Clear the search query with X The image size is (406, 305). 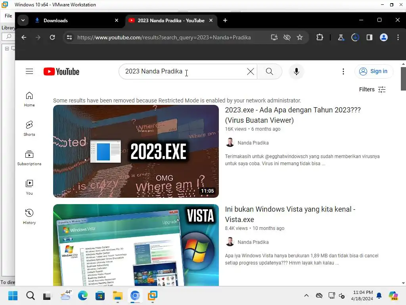coord(251,71)
